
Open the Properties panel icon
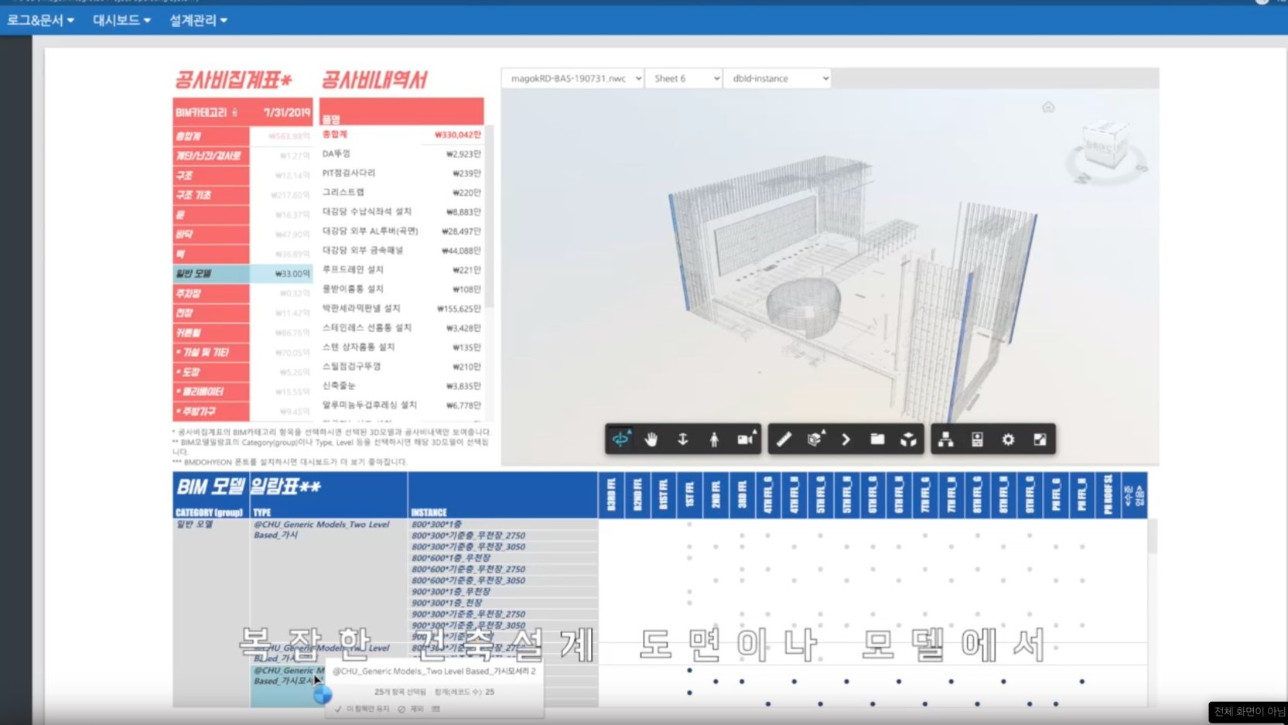click(977, 439)
